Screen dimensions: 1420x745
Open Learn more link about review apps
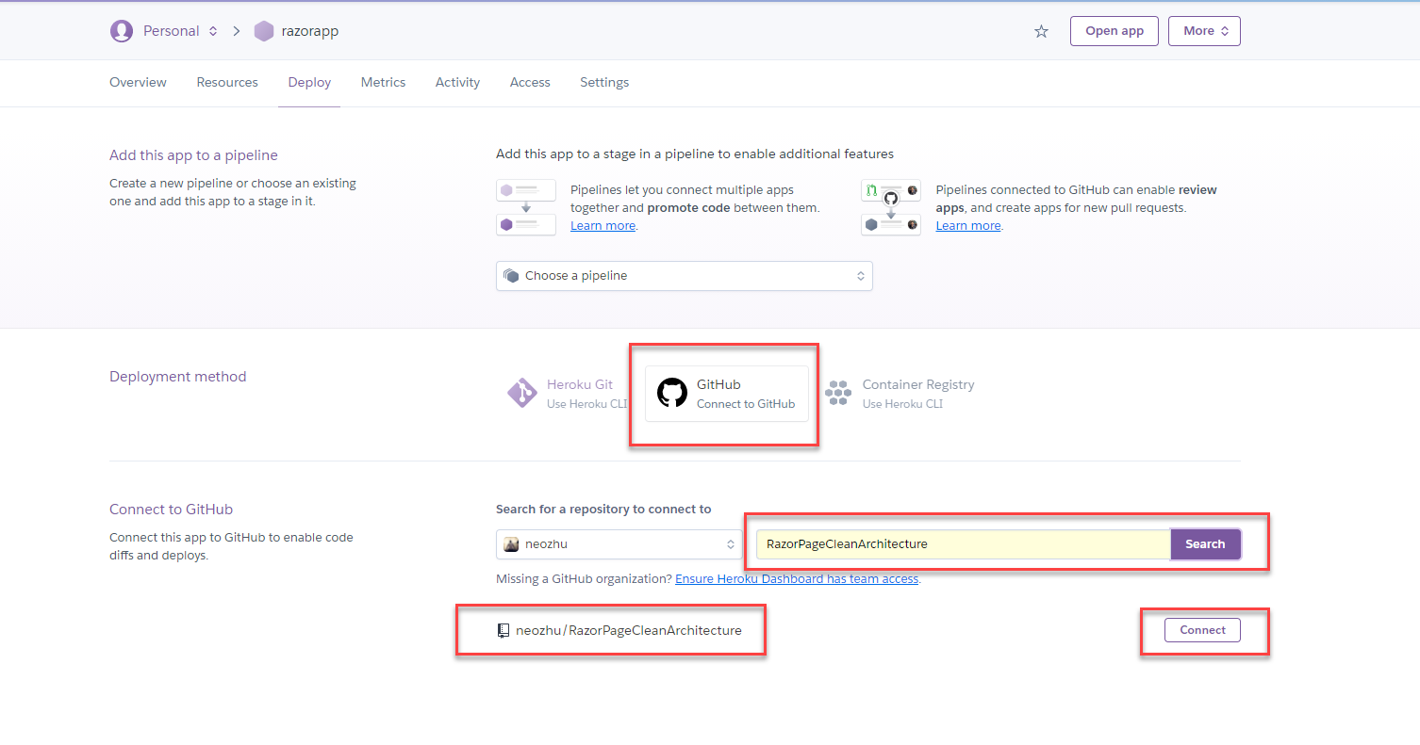(x=968, y=226)
